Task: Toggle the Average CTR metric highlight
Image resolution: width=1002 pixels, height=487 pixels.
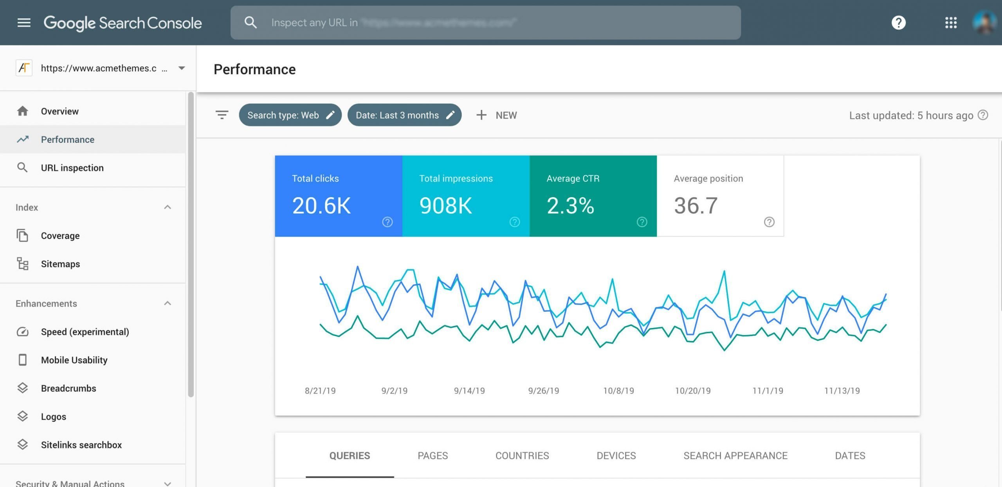Action: [x=592, y=196]
